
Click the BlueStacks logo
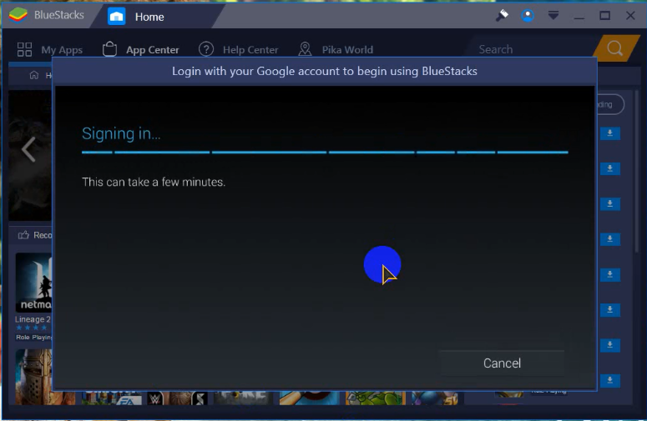[x=18, y=15]
